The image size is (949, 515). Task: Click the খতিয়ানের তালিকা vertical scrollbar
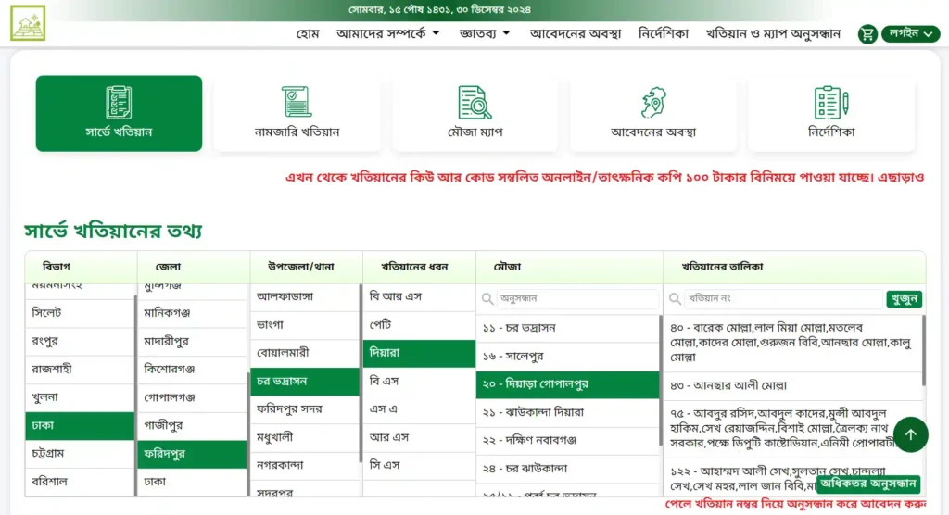point(924,351)
